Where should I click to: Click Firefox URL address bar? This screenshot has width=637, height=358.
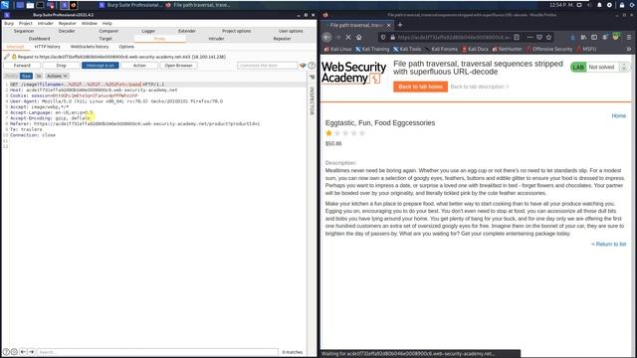[453, 37]
